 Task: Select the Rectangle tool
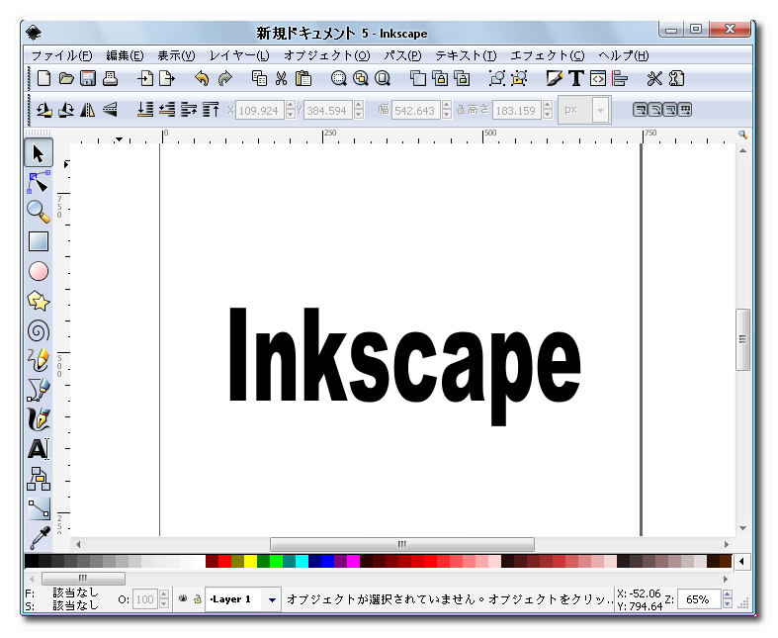click(39, 241)
